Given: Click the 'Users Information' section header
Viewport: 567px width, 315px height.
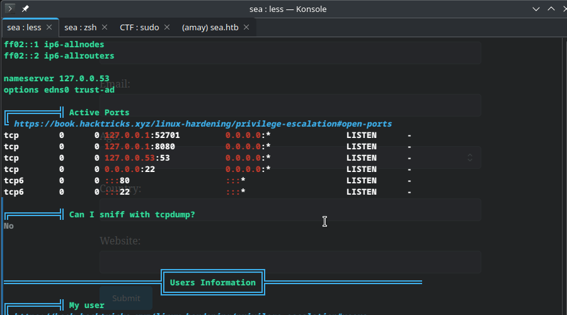Looking at the screenshot, I should 213,282.
